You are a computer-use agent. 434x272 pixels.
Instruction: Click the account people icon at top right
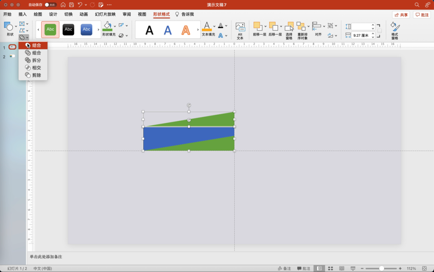pyautogui.click(x=428, y=5)
